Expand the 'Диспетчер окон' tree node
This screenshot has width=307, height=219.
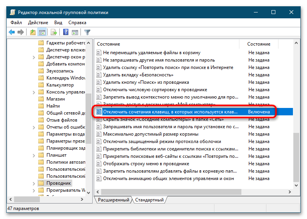(34, 57)
